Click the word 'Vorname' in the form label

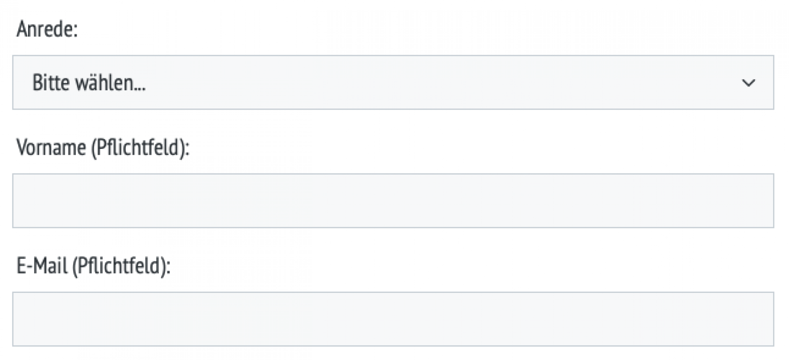[x=51, y=147]
